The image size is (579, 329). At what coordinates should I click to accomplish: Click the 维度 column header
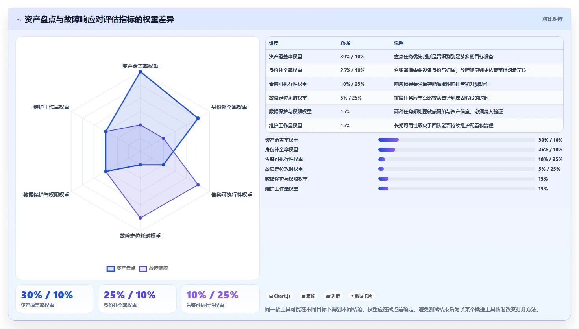(x=274, y=43)
